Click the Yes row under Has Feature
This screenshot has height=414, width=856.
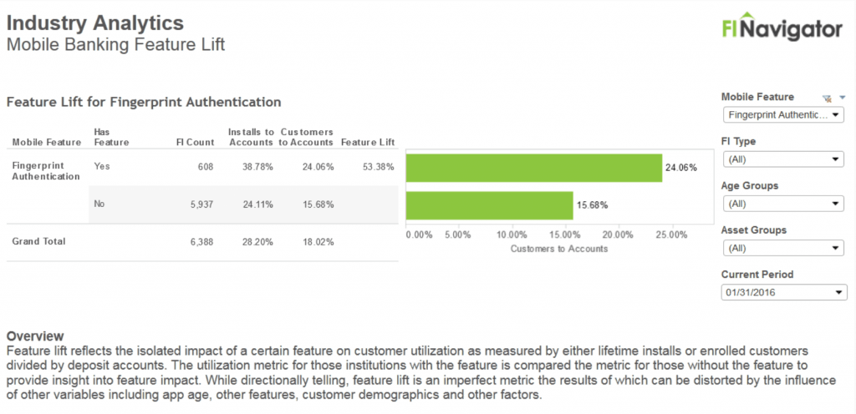pos(102,166)
